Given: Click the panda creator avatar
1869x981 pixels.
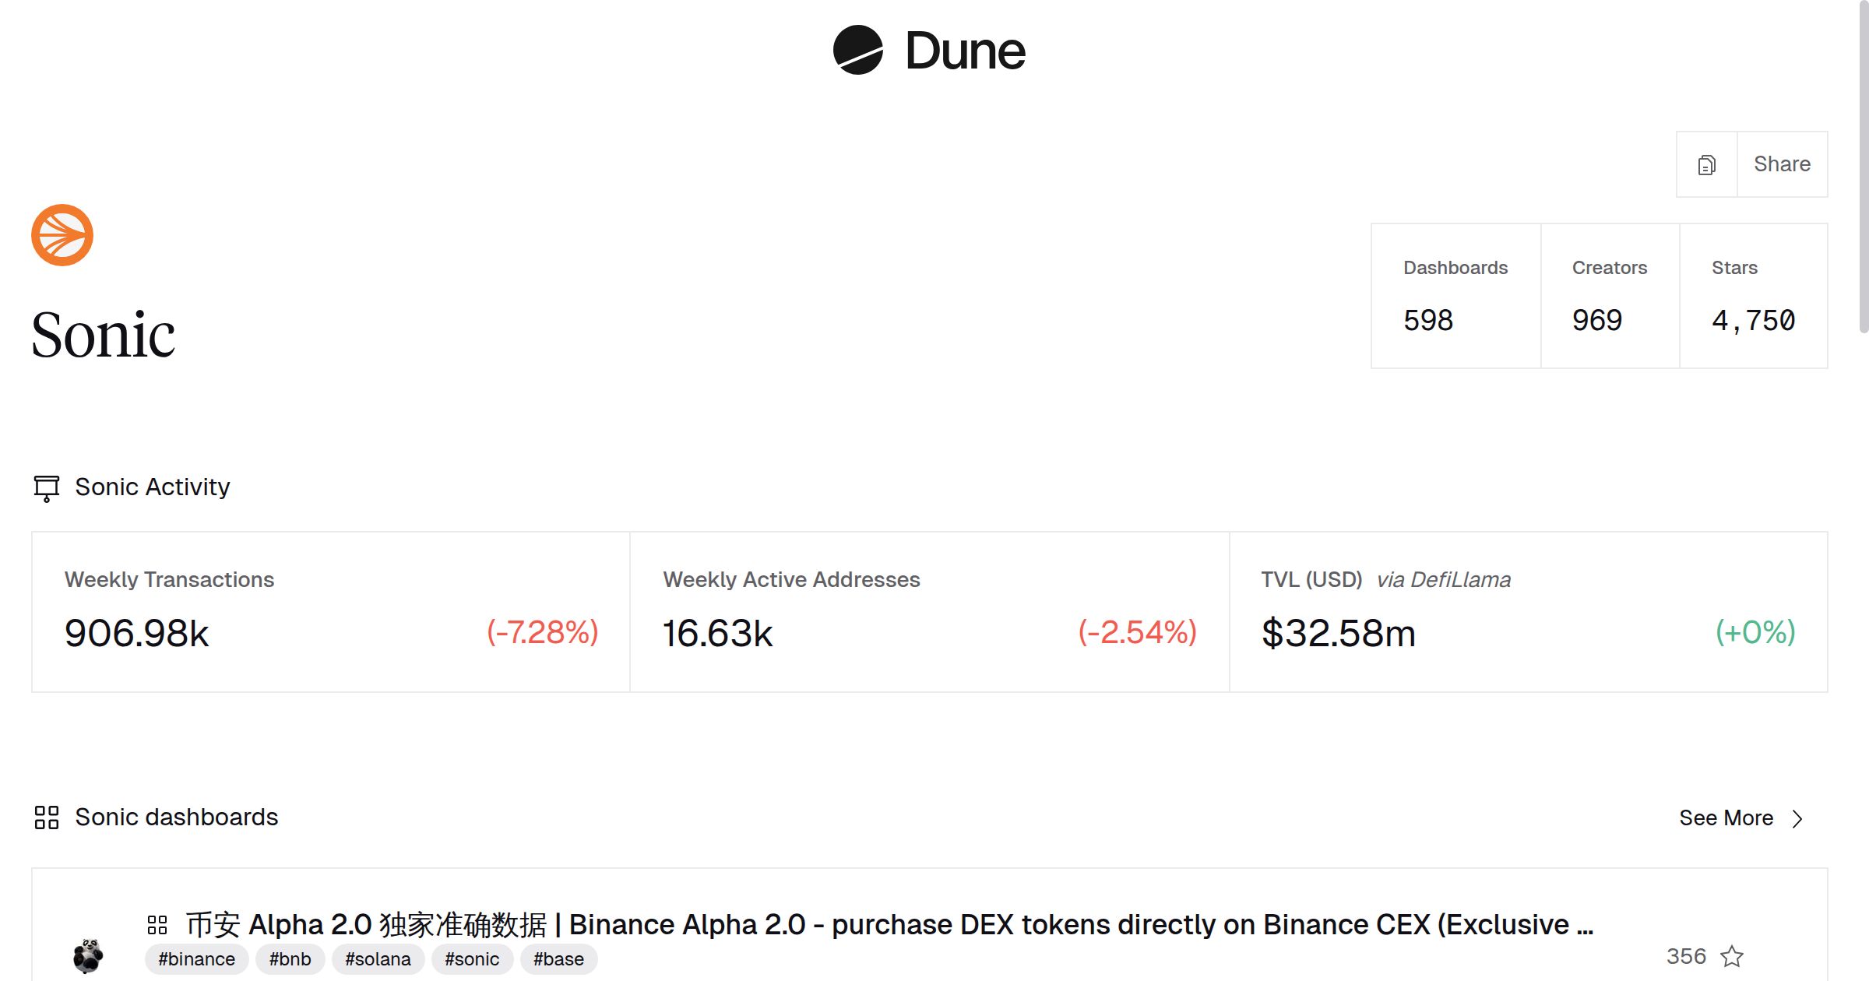Looking at the screenshot, I should (x=88, y=955).
